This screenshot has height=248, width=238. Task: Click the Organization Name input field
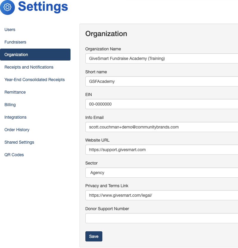[x=162, y=58]
